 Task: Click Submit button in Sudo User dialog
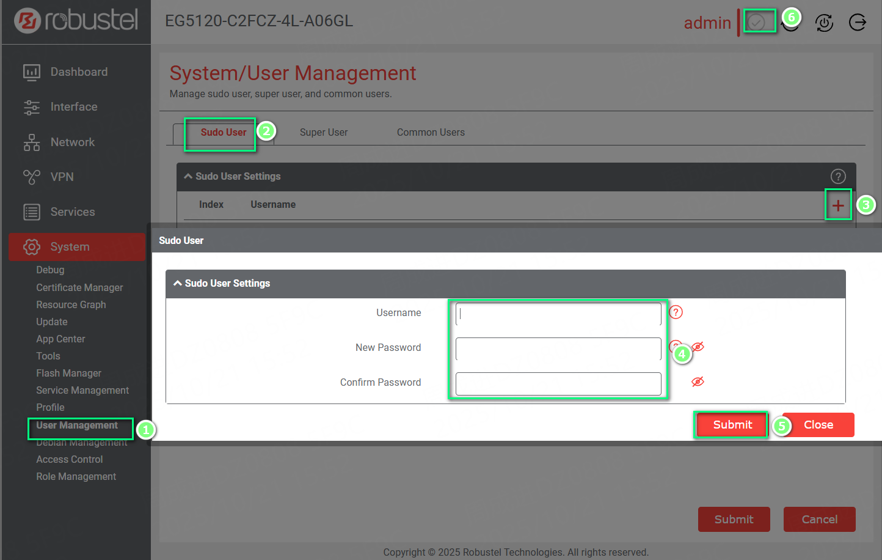[732, 425]
